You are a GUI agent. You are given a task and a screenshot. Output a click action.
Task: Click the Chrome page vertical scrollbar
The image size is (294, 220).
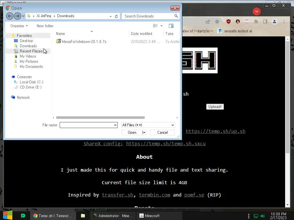(x=287, y=97)
